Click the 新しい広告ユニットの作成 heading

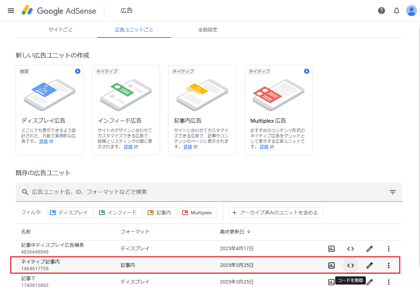(52, 55)
